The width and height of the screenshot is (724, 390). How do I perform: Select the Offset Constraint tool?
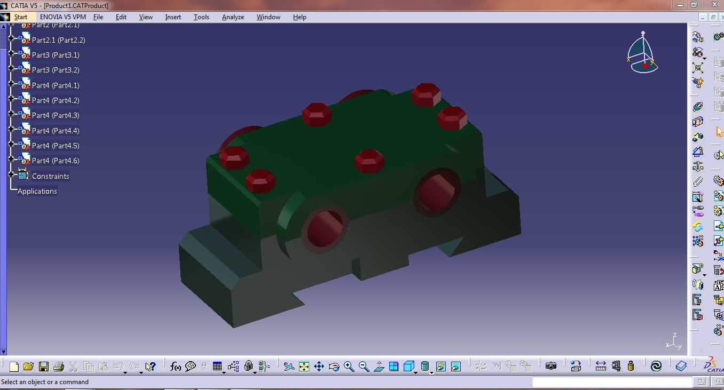coord(697,137)
